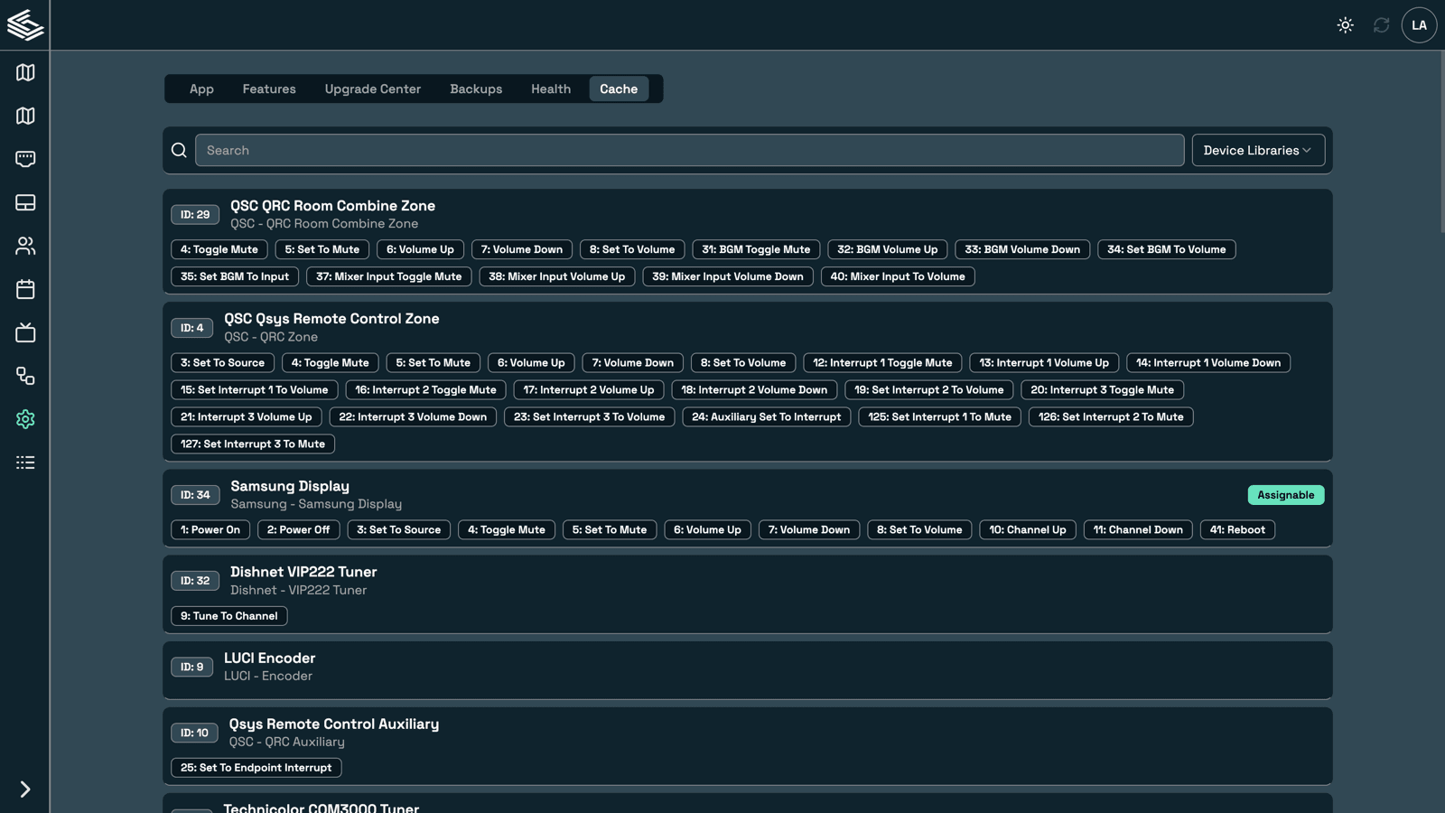The height and width of the screenshot is (813, 1445).
Task: Open the calendar icon in sidebar
Action: 25,289
